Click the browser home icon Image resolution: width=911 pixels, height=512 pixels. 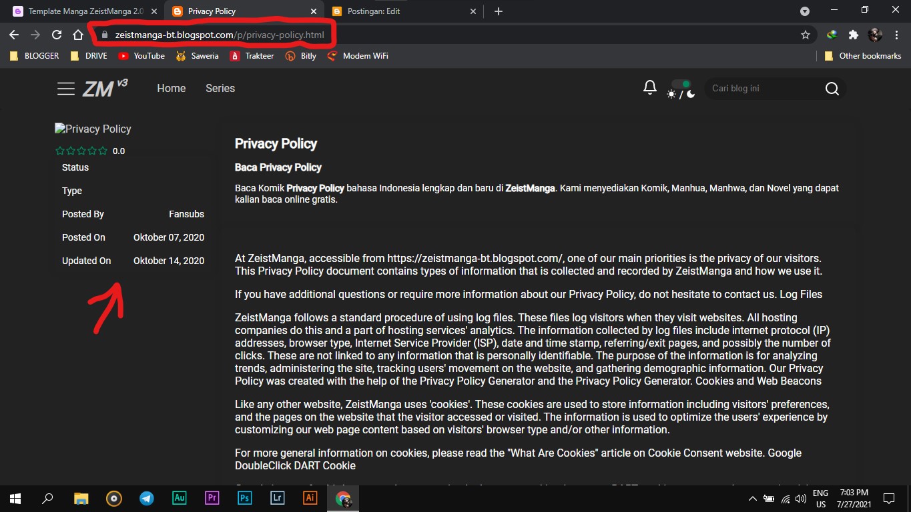(78, 35)
